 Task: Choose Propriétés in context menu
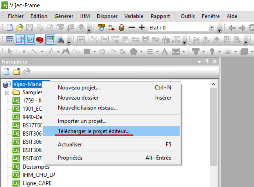click(111, 158)
